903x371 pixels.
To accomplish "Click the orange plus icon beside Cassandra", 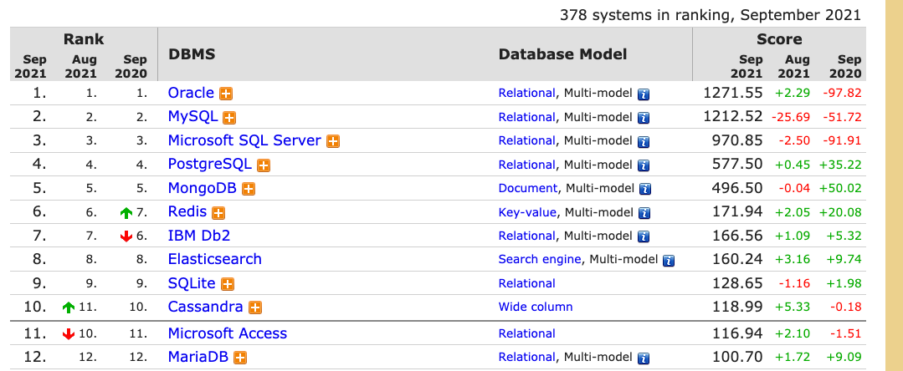I will coord(255,307).
